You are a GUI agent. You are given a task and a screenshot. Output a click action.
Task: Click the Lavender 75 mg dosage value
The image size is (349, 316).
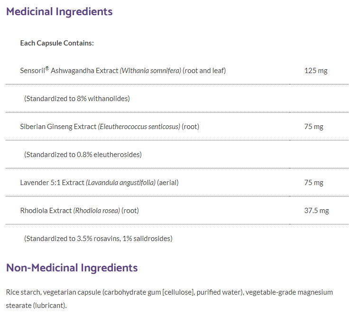(x=314, y=183)
